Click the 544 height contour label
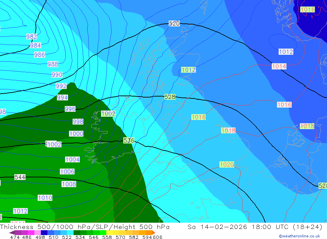The height and width of the screenshot is (239, 327). 20,177
